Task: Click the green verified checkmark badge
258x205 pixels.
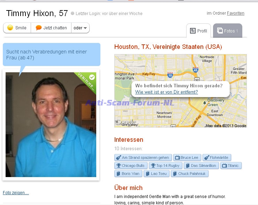Action: point(92,77)
